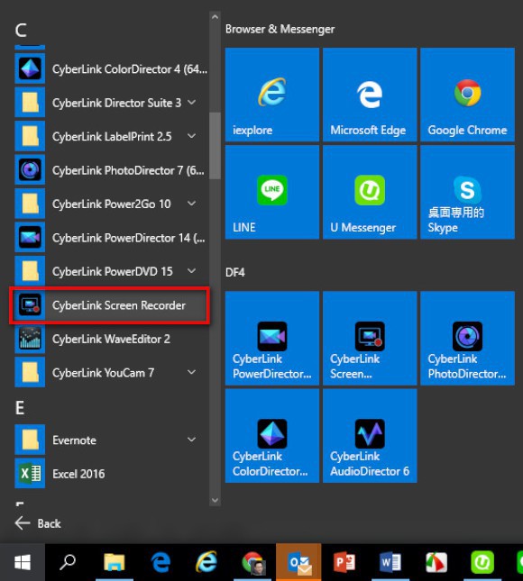Click the app list scrollbar down arrow
This screenshot has width=523, height=581.
pyautogui.click(x=215, y=500)
